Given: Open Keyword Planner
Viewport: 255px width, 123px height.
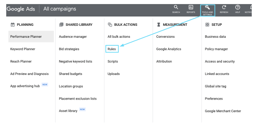Looking at the screenshot, I should (x=23, y=49).
